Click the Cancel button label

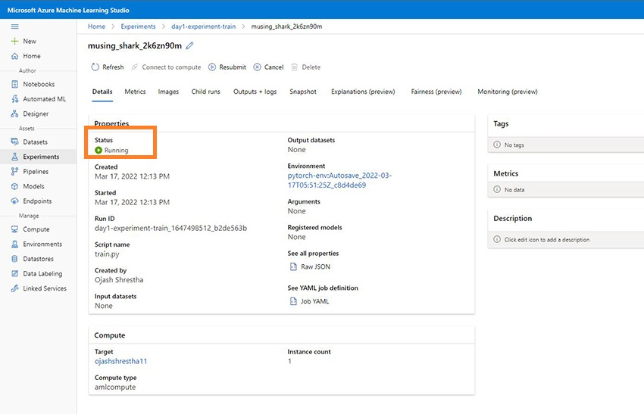[274, 67]
